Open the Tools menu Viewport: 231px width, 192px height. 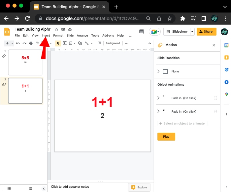(x=95, y=36)
